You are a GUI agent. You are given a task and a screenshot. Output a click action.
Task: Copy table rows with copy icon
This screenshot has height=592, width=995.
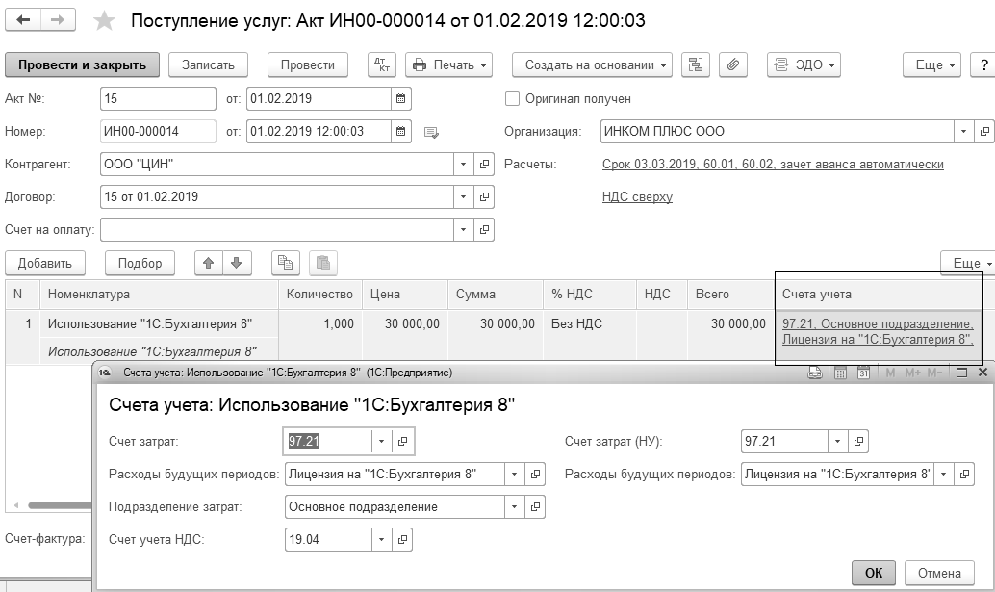(x=286, y=263)
